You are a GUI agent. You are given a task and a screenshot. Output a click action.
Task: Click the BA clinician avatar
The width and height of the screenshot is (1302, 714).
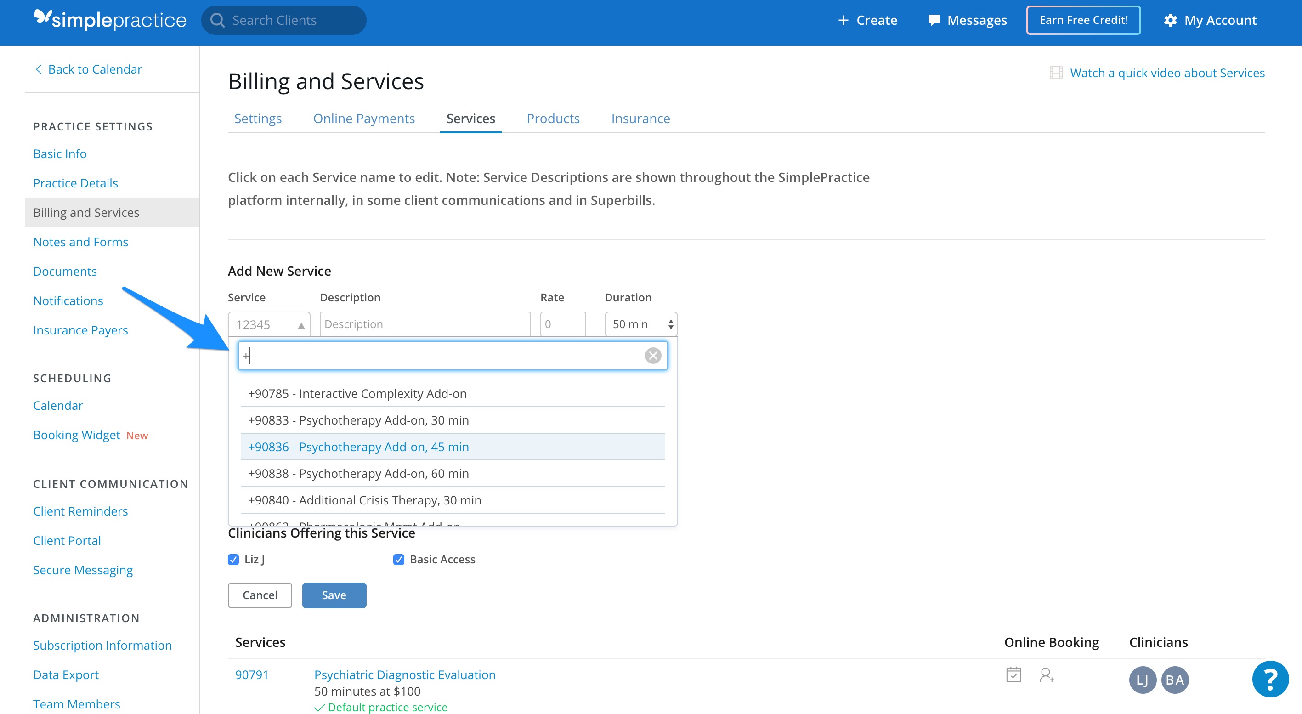pyautogui.click(x=1175, y=680)
